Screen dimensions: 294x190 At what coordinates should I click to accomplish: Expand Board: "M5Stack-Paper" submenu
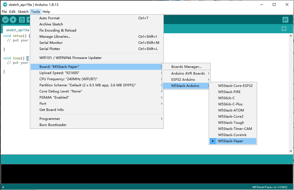(x=97, y=67)
